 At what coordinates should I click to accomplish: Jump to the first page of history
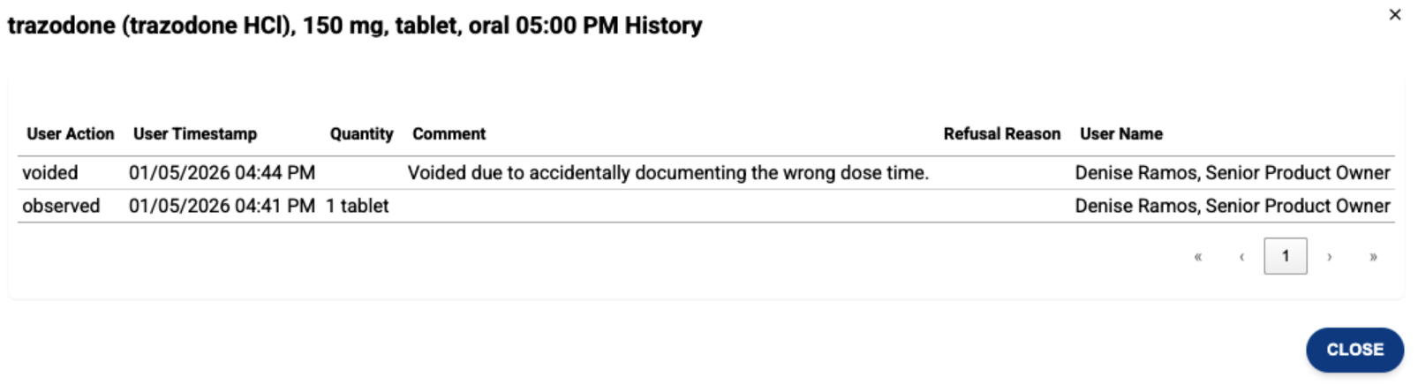pyautogui.click(x=1198, y=257)
